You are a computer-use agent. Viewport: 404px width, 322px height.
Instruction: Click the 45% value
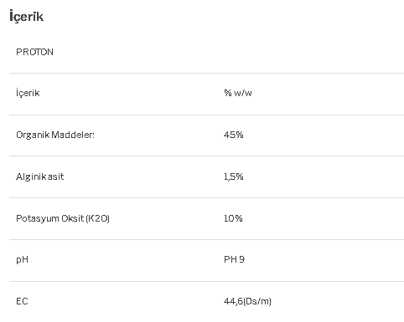tap(234, 135)
